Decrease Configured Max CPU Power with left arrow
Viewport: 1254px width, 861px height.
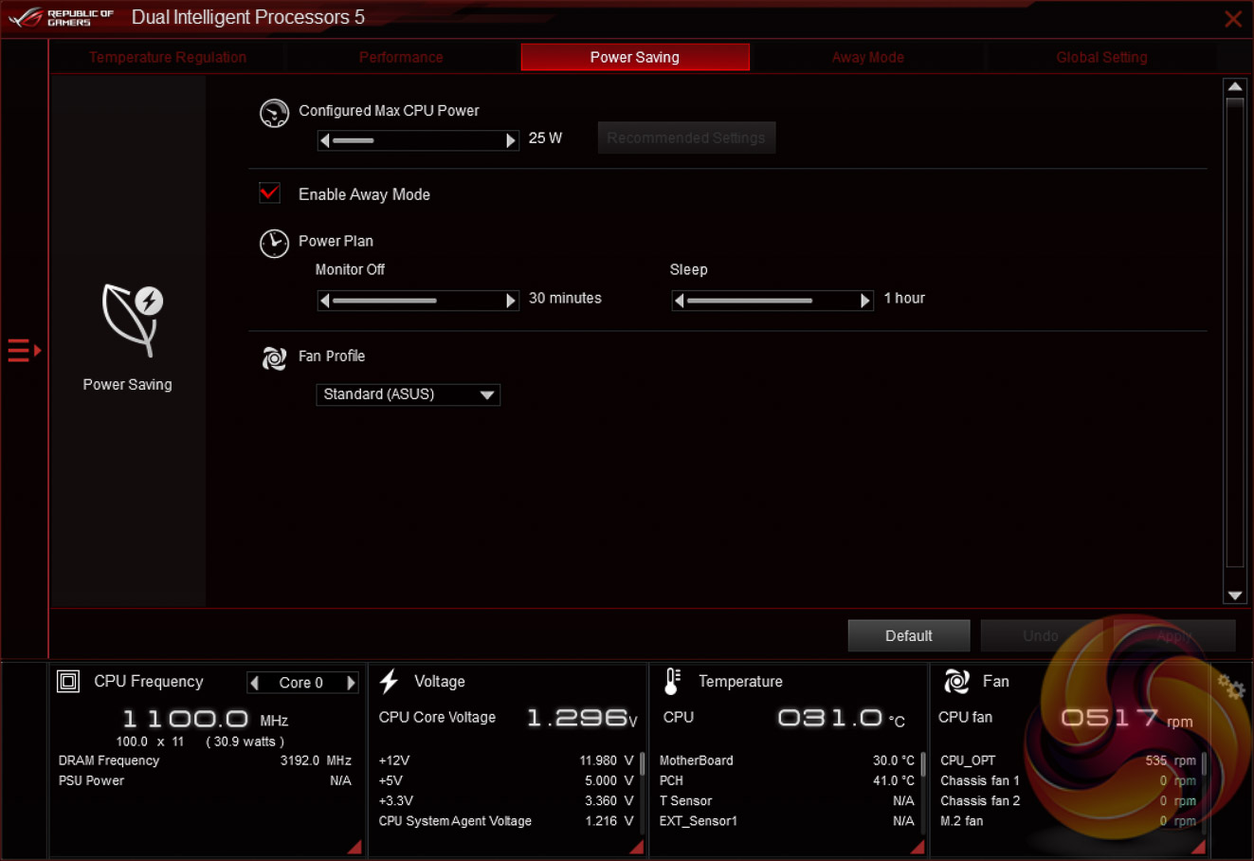pos(325,140)
